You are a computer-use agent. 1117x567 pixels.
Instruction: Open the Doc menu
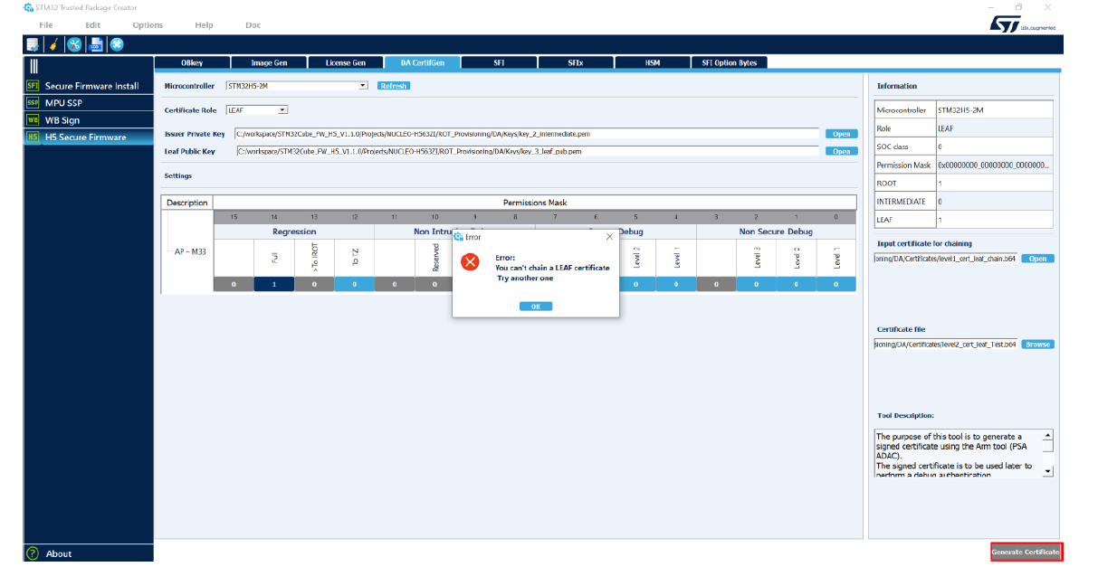[253, 24]
